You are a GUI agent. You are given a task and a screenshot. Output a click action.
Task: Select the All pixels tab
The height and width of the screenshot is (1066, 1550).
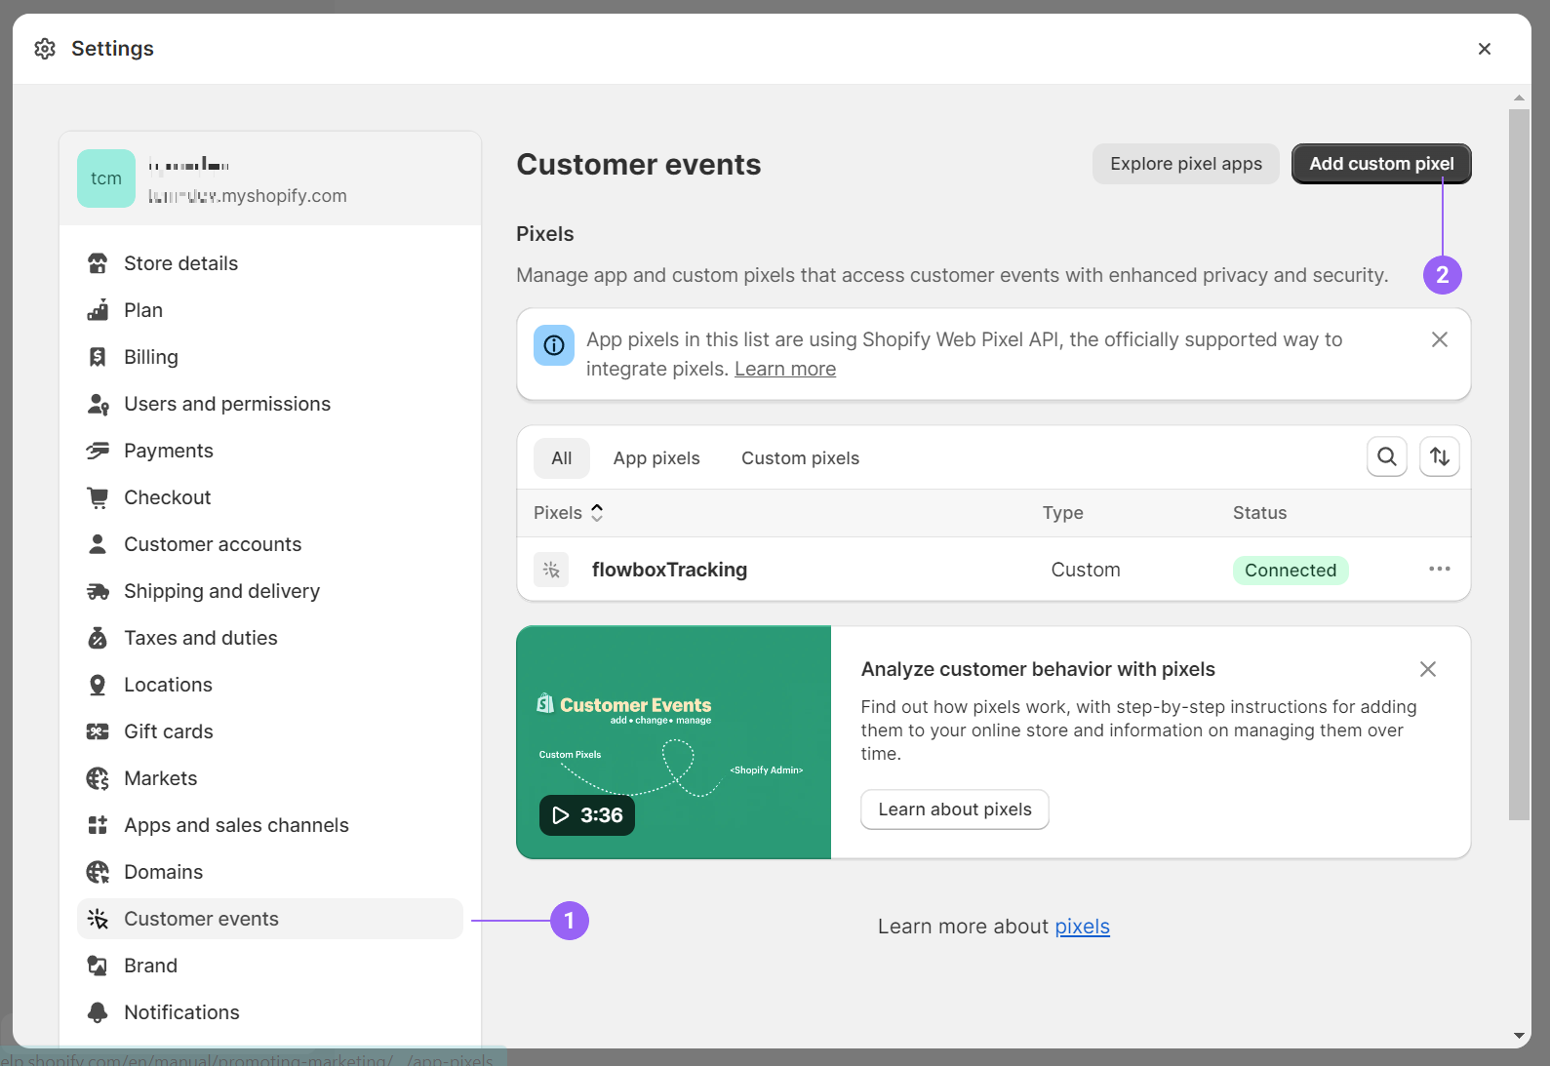click(x=561, y=458)
